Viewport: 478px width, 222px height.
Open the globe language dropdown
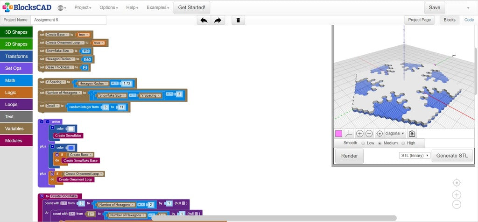coord(62,8)
